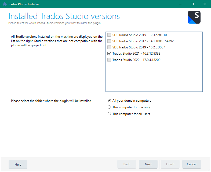Click 'SDL Trados Studio 2015 - 12.3.5281.10' label
Viewport: 211px width, 172px height.
pyautogui.click(x=140, y=35)
